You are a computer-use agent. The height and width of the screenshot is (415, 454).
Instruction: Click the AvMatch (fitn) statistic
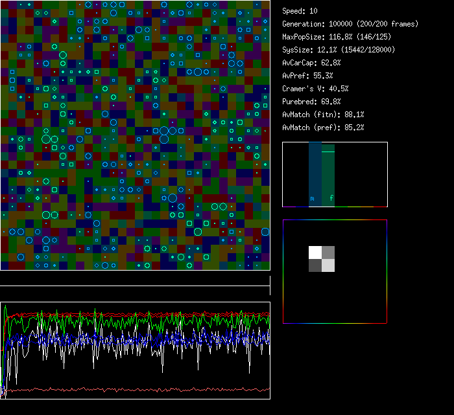click(323, 115)
